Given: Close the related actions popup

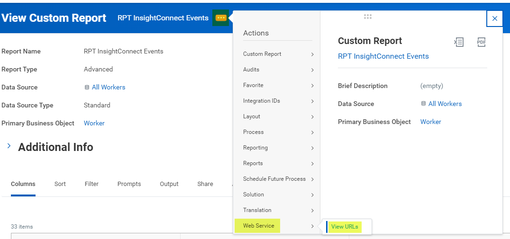Looking at the screenshot, I should pyautogui.click(x=494, y=18).
